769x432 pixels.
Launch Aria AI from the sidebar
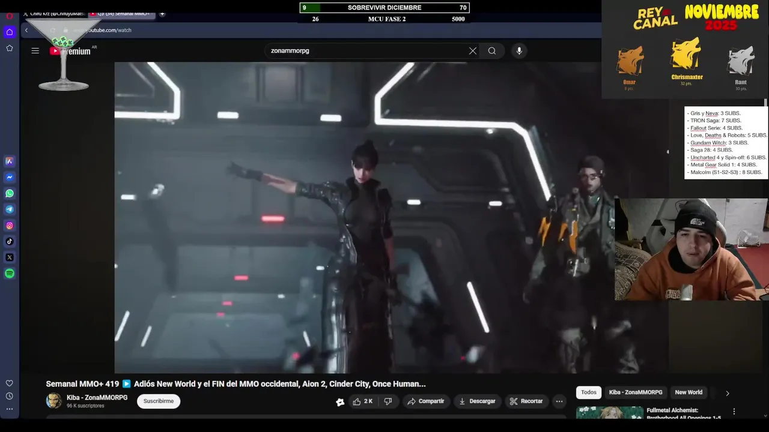click(x=10, y=161)
